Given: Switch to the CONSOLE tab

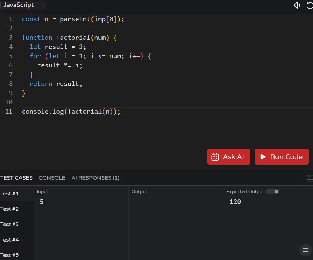Looking at the screenshot, I should 52,178.
